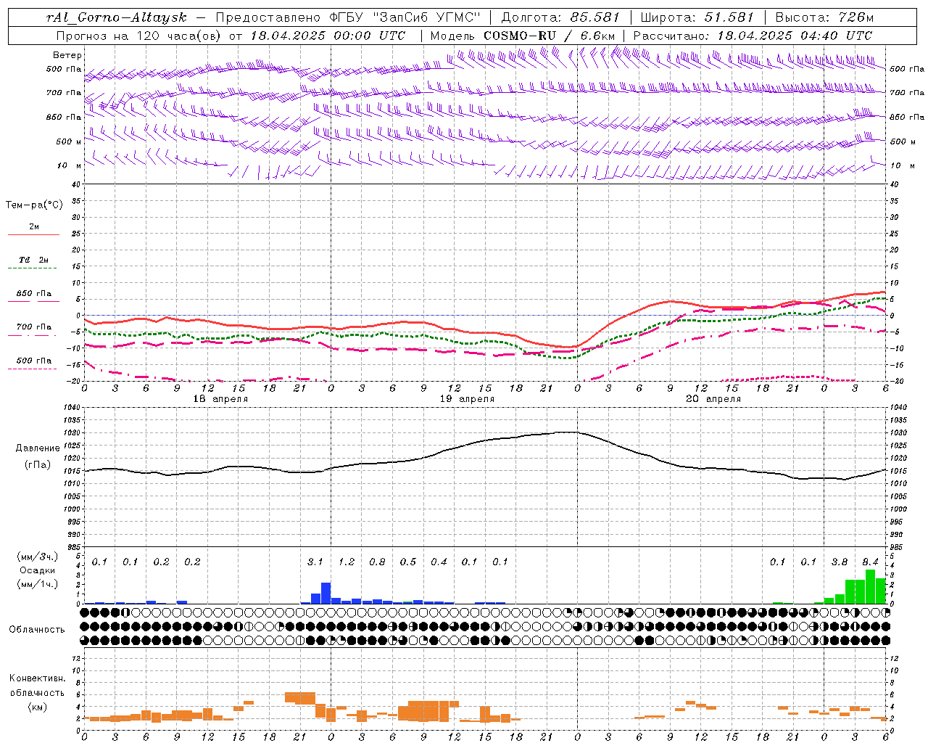Click "Рассчитано: 18.04.2025 04:40 UTC" text
Viewport: 928px width, 743px height.
click(x=753, y=36)
